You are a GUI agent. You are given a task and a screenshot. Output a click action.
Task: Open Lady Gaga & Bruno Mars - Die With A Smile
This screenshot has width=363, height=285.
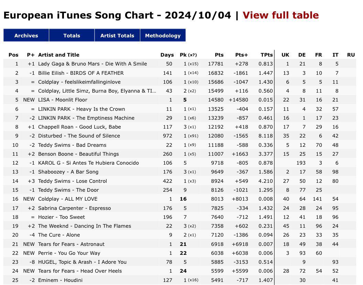tap(92, 64)
